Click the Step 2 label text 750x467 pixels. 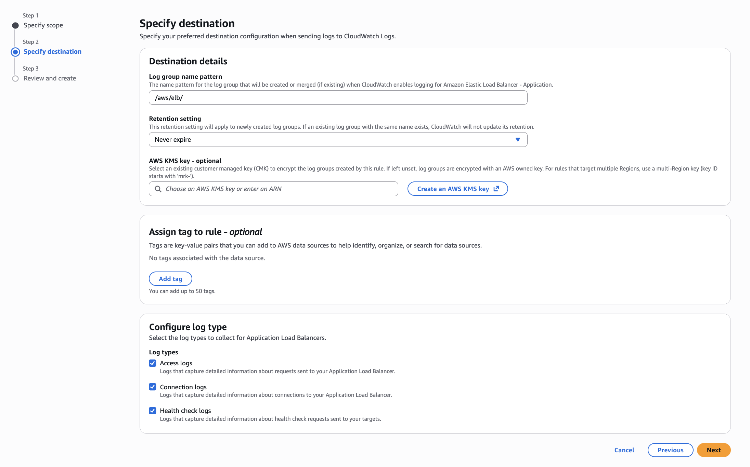pyautogui.click(x=30, y=42)
